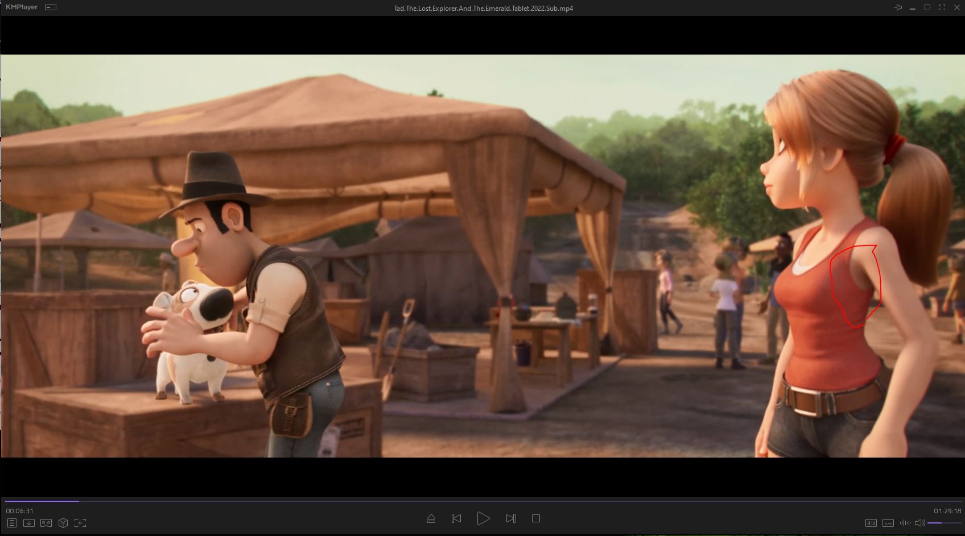965x536 pixels.
Task: Open the audio waveform settings icon
Action: coord(905,523)
